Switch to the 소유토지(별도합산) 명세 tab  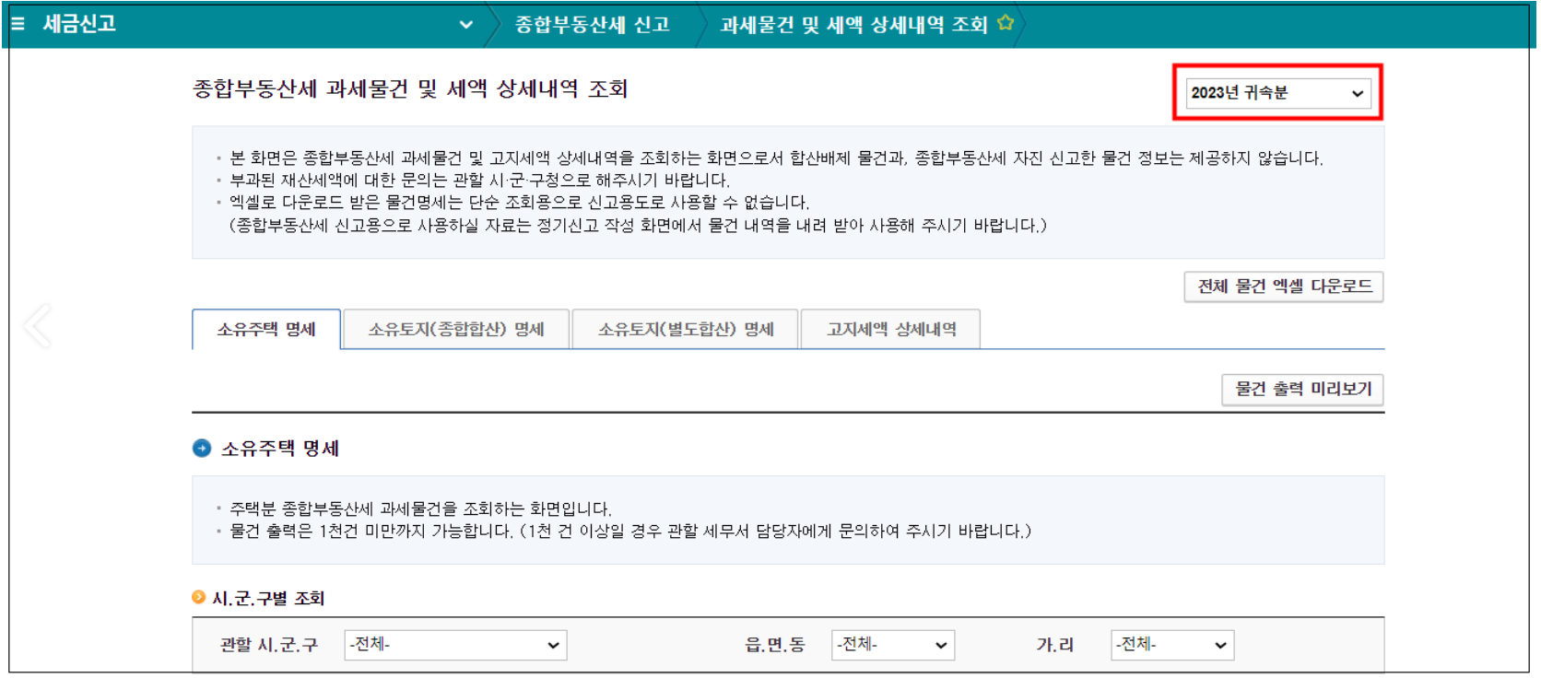point(686,330)
